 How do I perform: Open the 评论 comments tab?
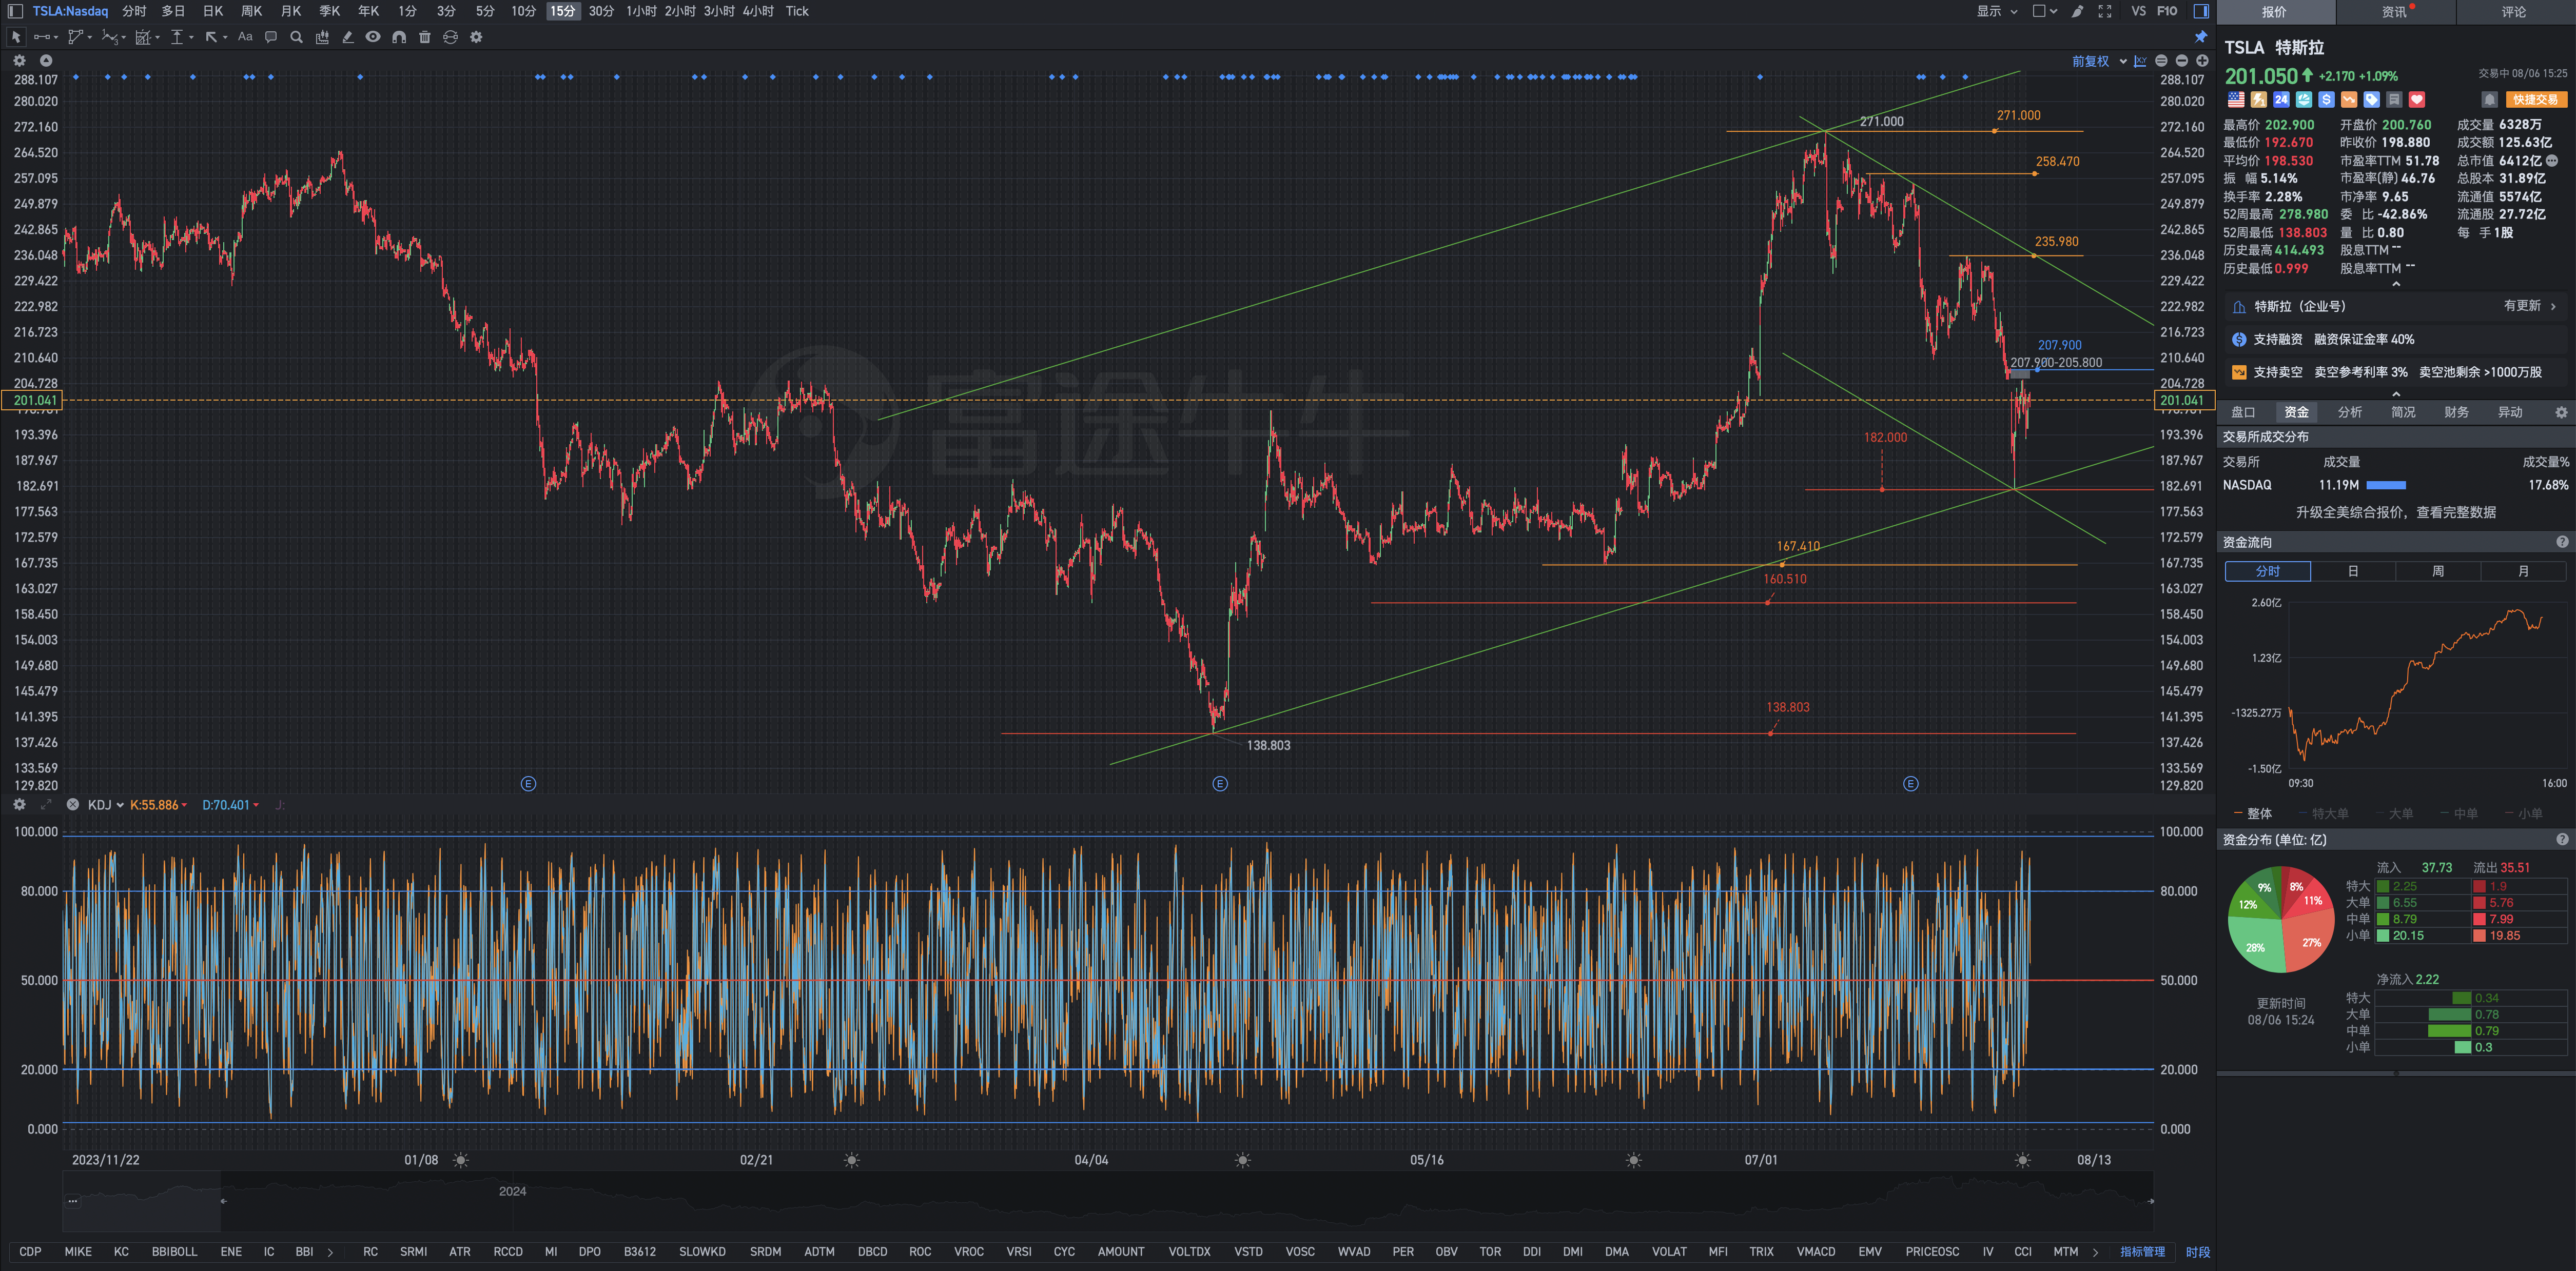[x=2514, y=12]
